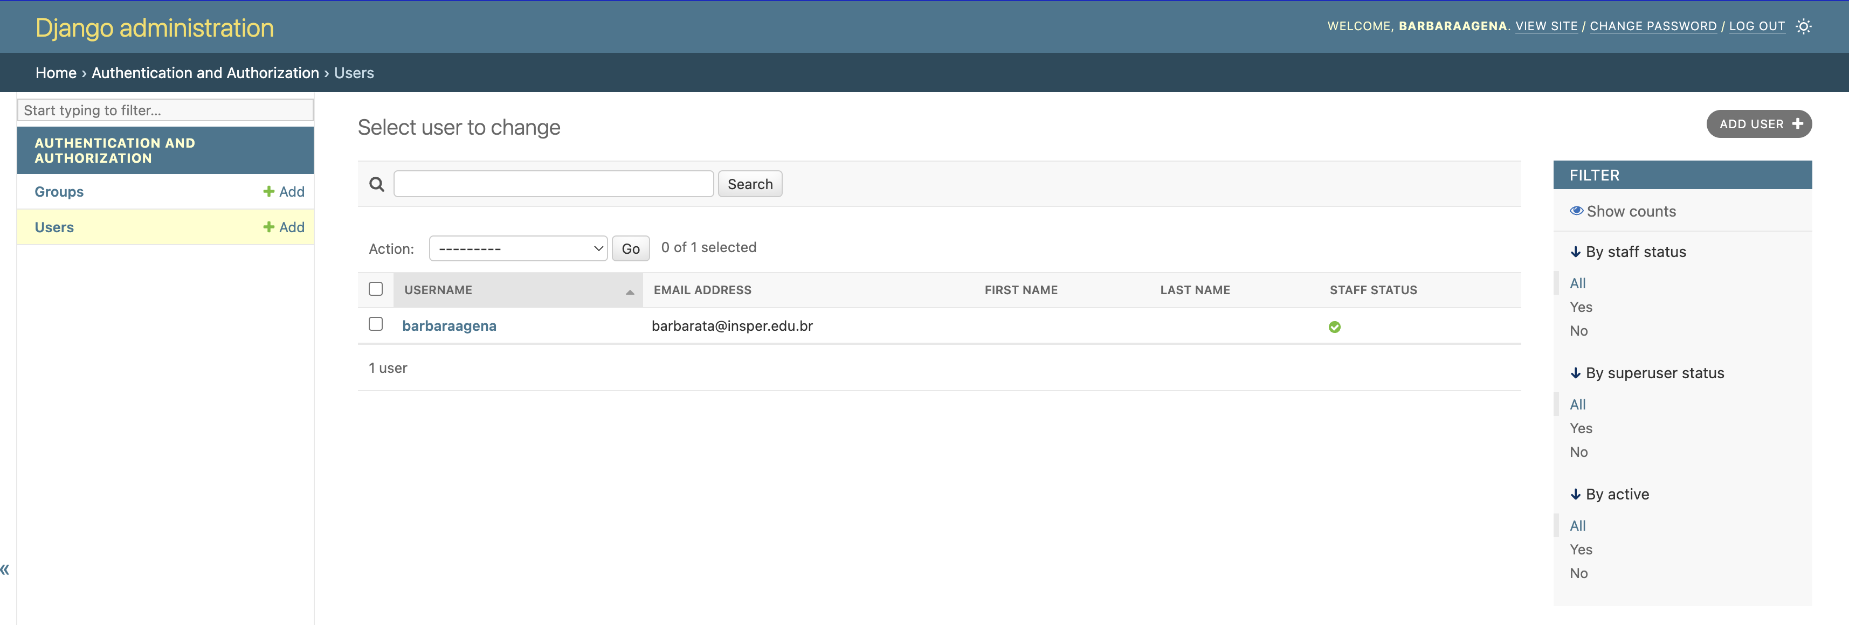This screenshot has height=625, width=1849.
Task: Toggle the light/dark theme icon
Action: [x=1803, y=26]
